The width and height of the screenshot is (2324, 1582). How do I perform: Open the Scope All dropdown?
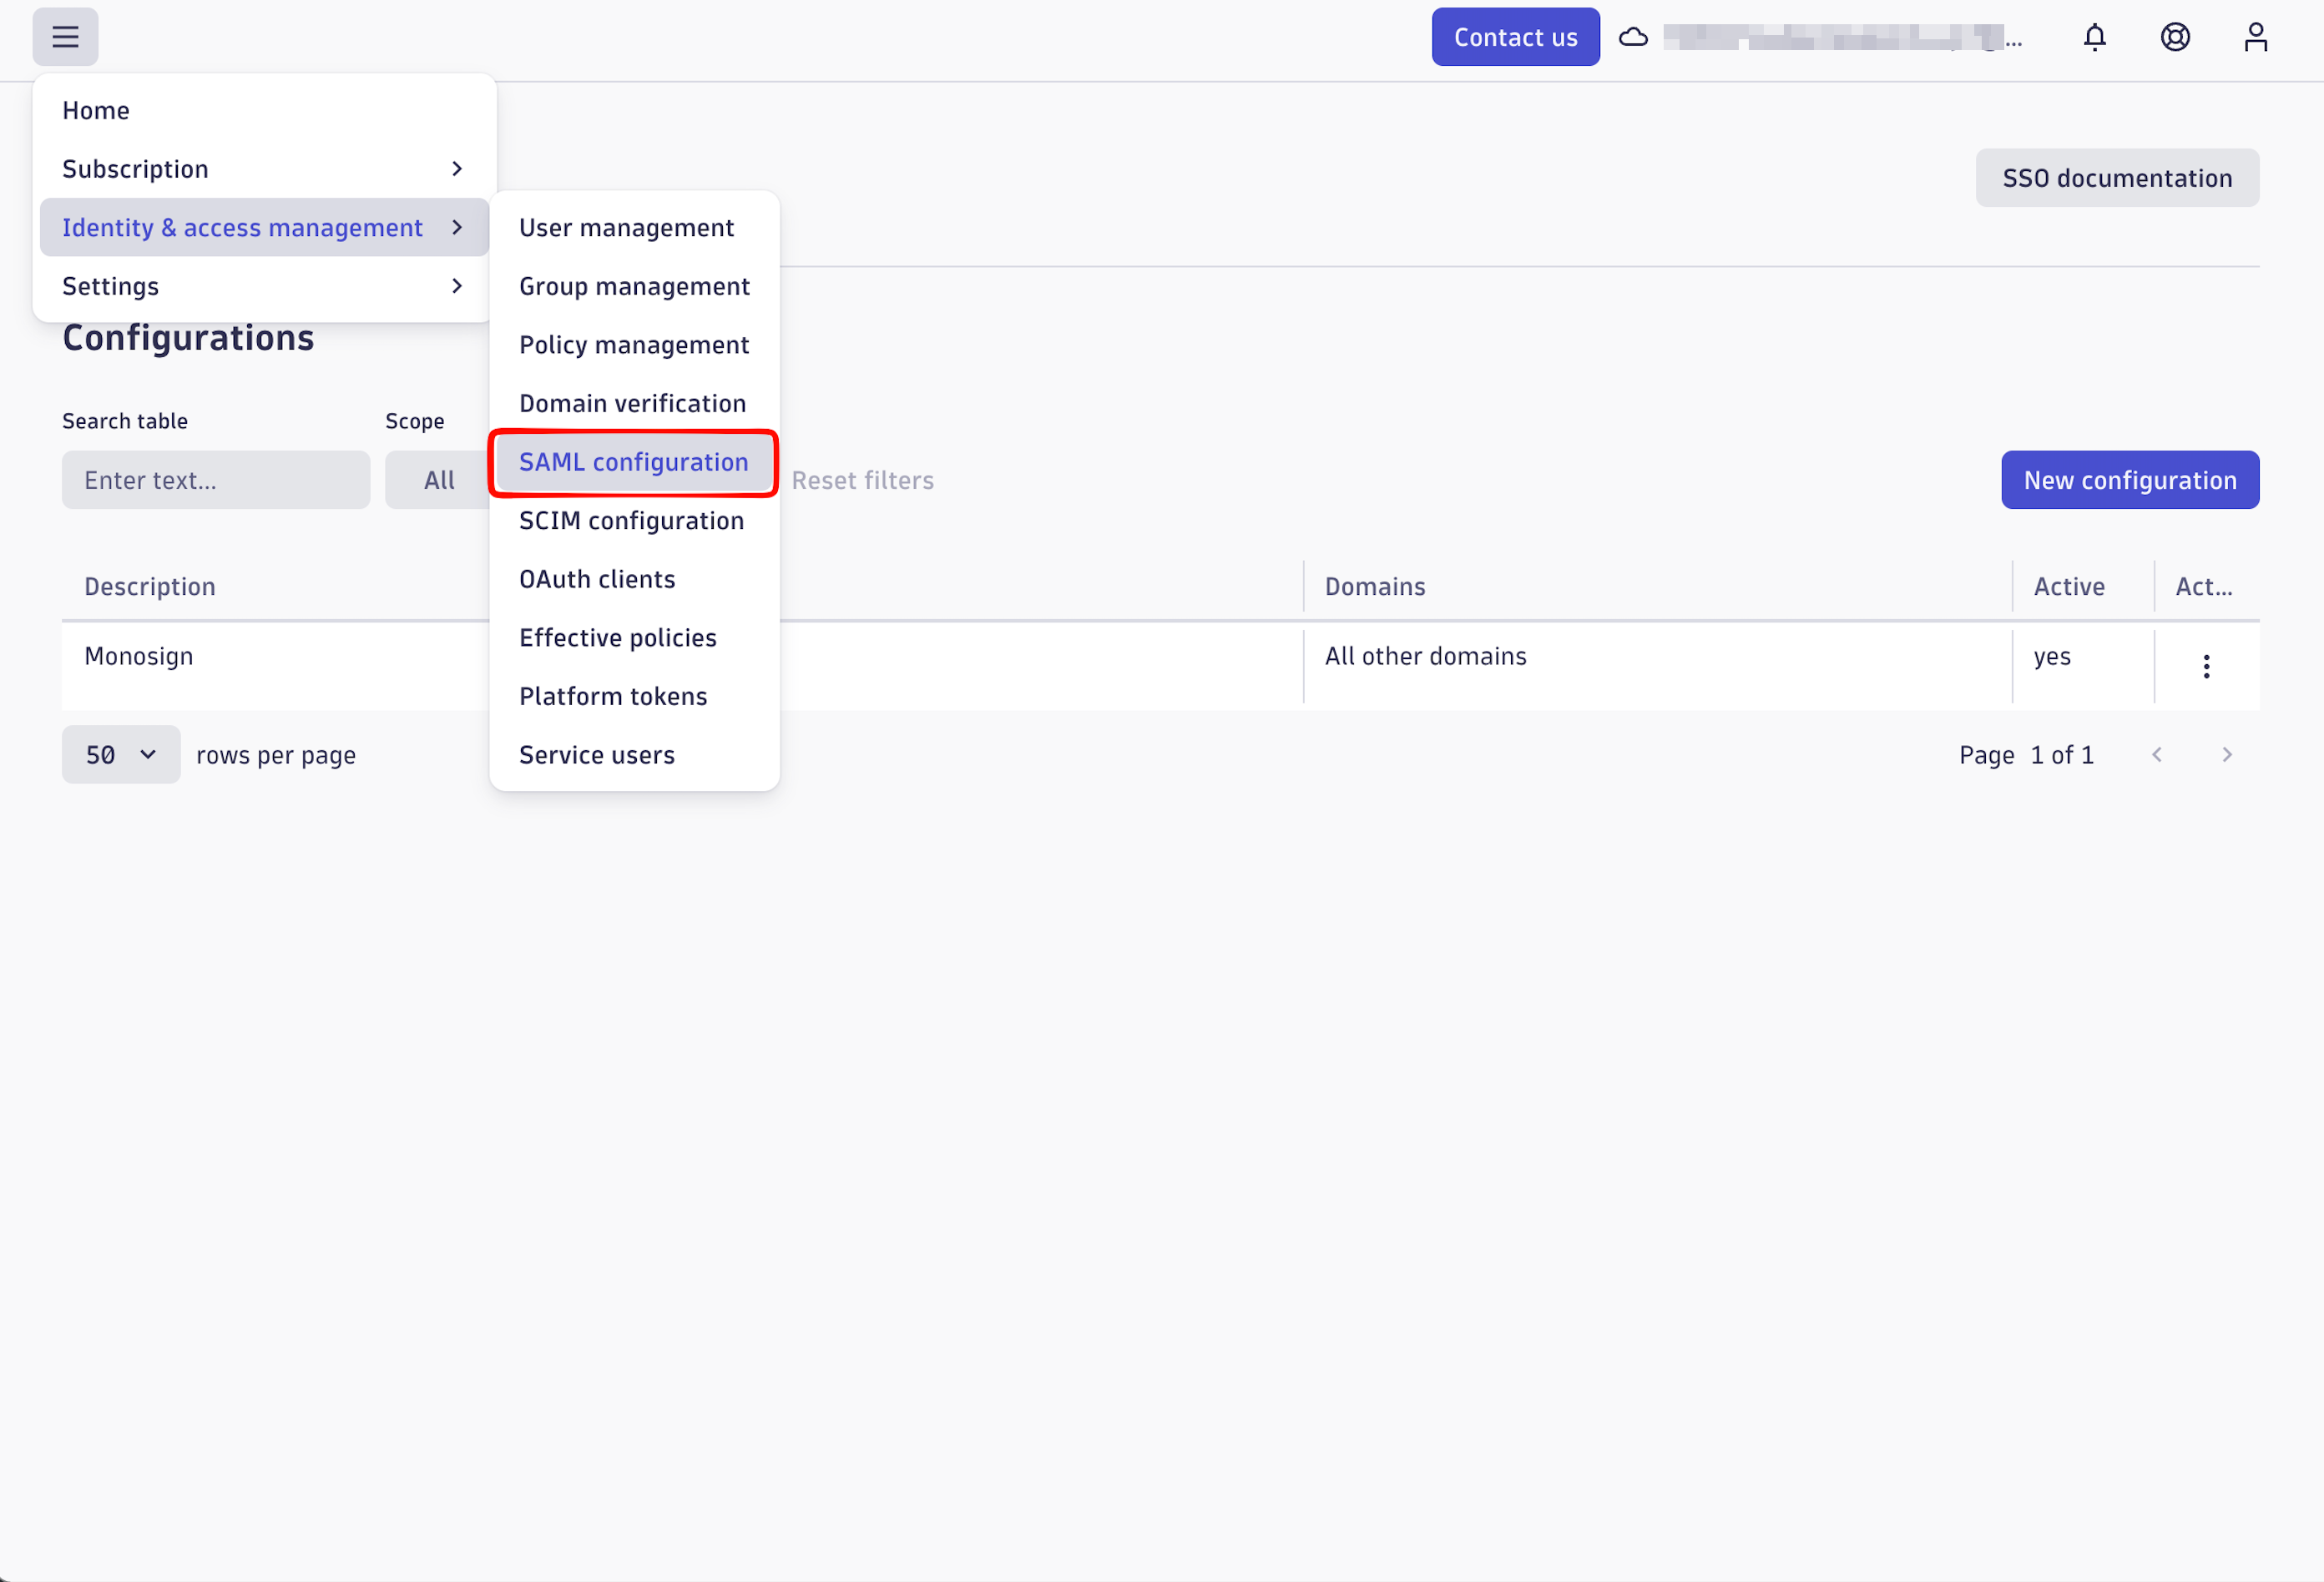coord(438,480)
